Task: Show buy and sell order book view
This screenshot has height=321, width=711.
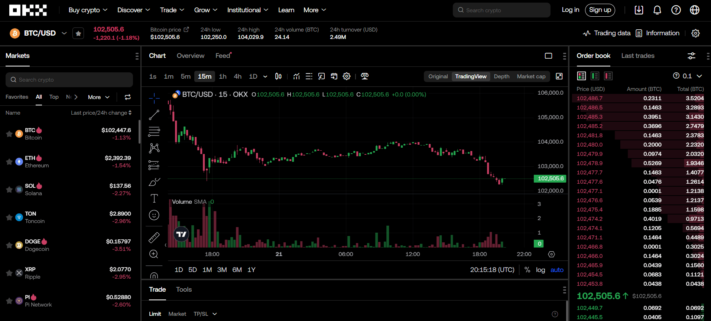Action: (581, 76)
